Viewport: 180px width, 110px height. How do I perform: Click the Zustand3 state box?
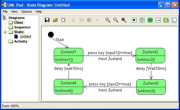click(151, 87)
